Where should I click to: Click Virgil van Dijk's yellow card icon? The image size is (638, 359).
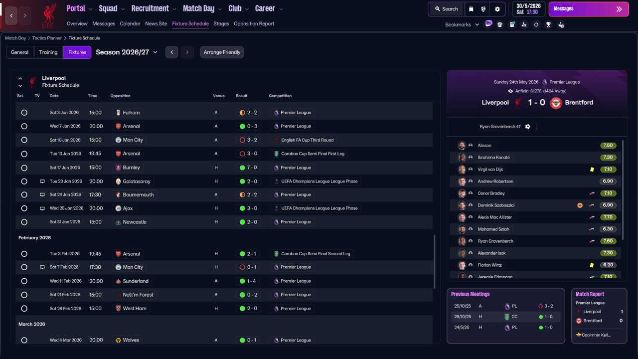592,170
